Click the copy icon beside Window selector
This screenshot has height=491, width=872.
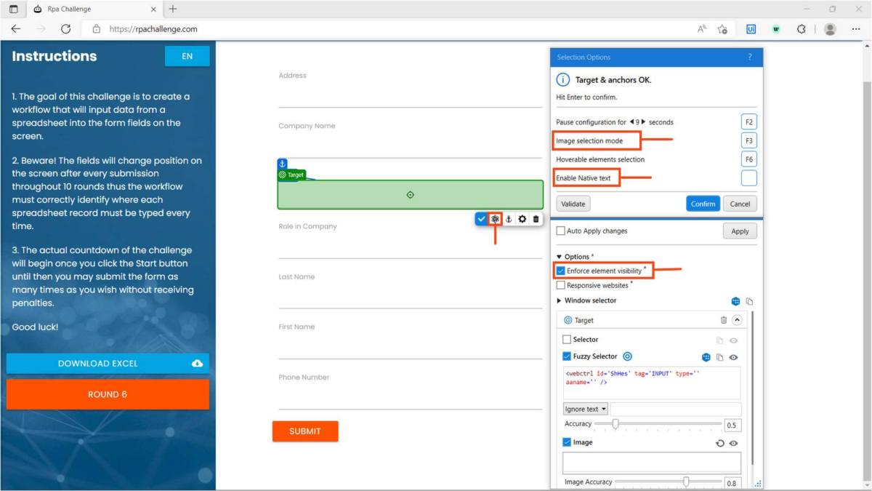click(x=749, y=301)
